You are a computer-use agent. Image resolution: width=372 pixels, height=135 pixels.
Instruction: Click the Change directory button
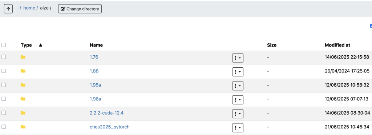pos(80,9)
